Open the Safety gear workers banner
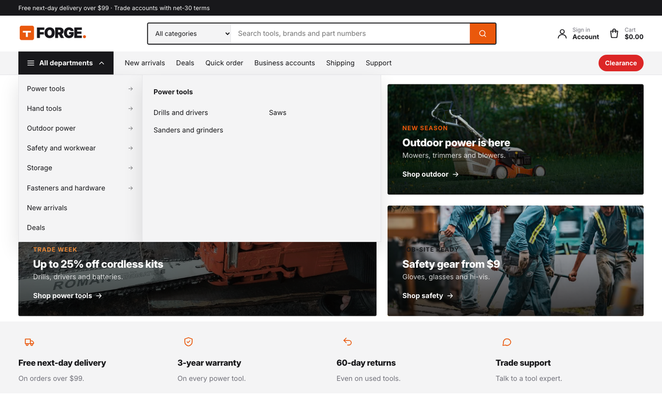This screenshot has height=414, width=662. tap(515, 261)
